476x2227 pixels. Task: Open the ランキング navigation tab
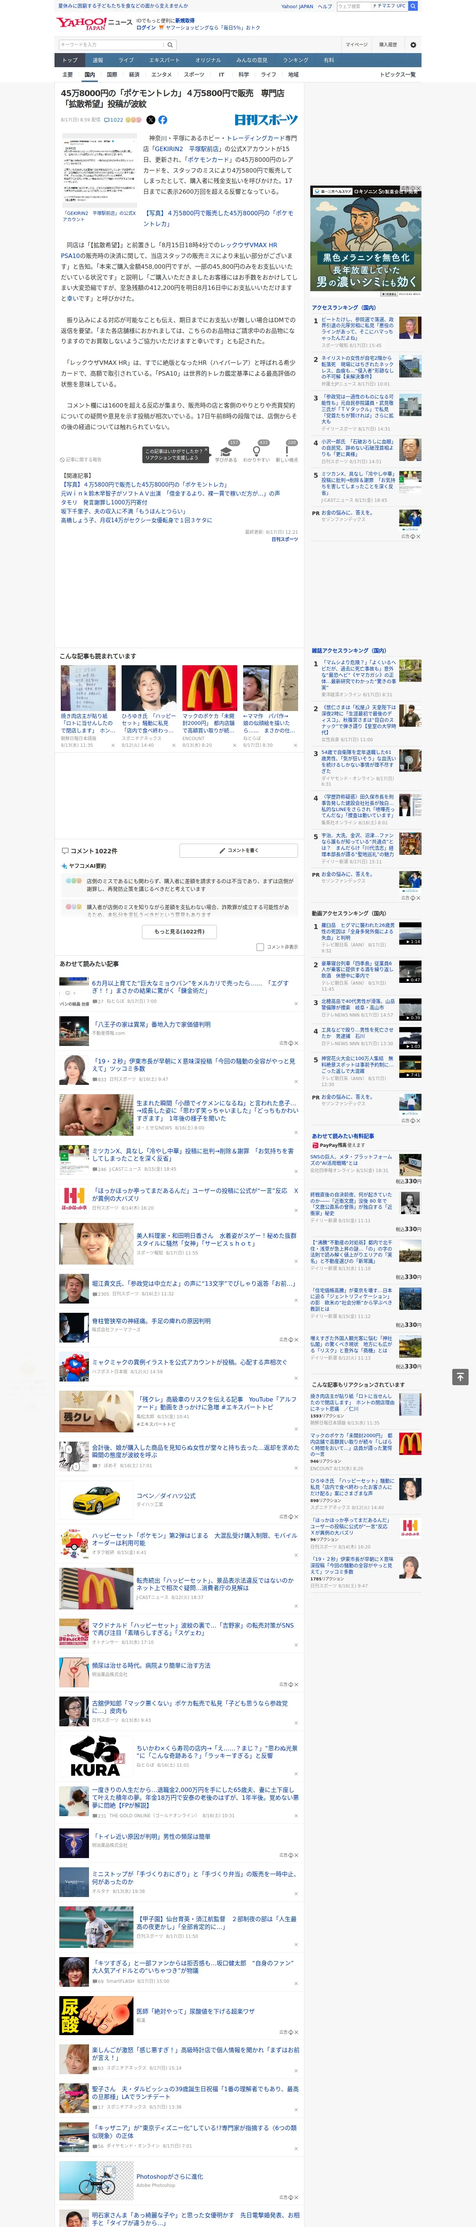point(295,61)
